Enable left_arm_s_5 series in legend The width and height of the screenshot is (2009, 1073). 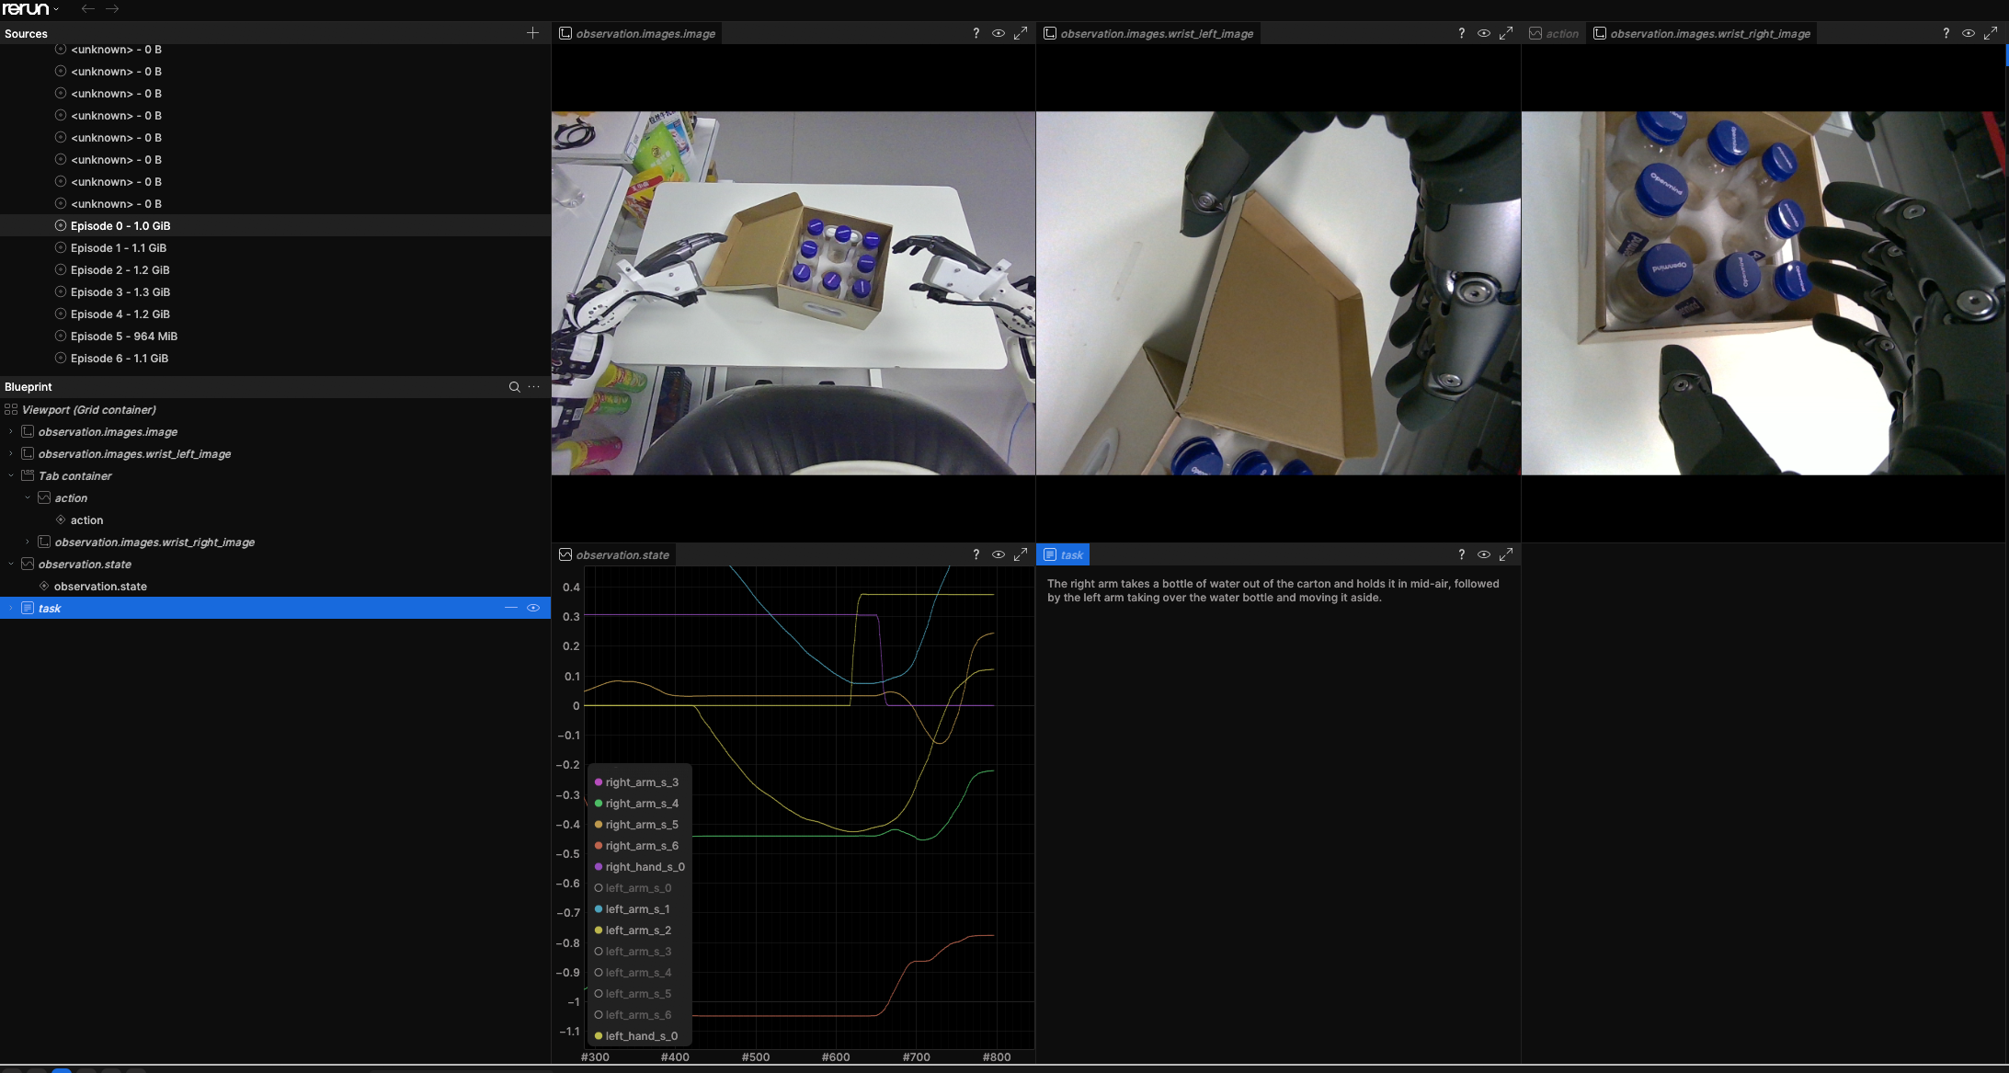[634, 994]
